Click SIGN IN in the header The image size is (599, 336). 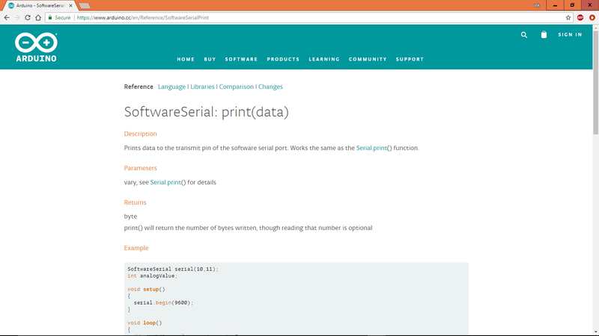click(570, 34)
